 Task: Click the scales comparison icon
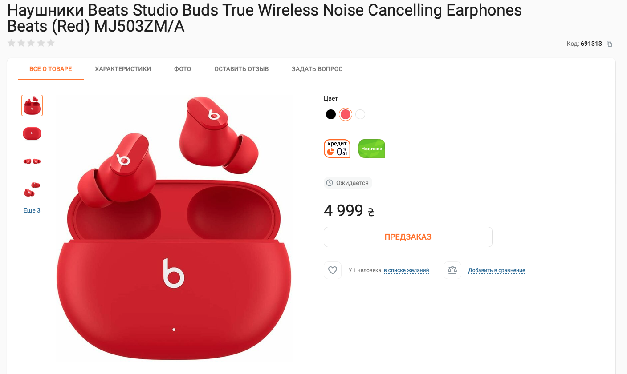point(452,270)
